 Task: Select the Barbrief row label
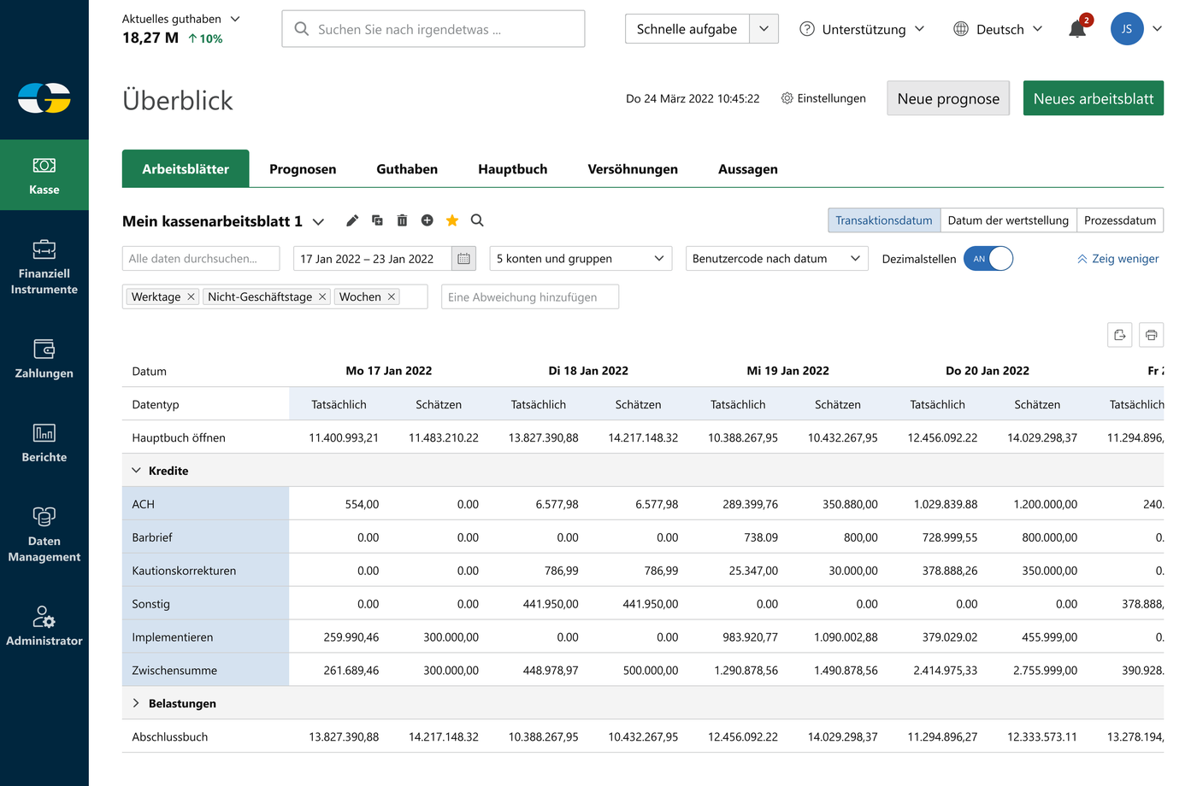(205, 537)
